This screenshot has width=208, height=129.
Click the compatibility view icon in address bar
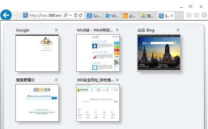[76, 15]
